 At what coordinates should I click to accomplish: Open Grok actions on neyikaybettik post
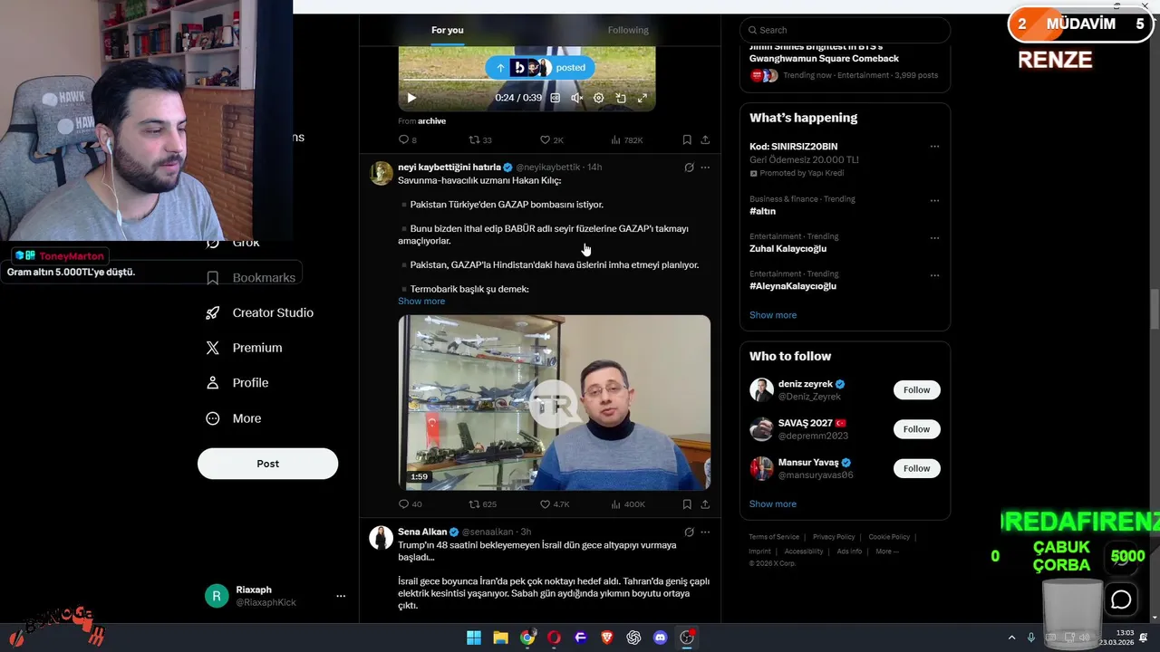tap(689, 167)
